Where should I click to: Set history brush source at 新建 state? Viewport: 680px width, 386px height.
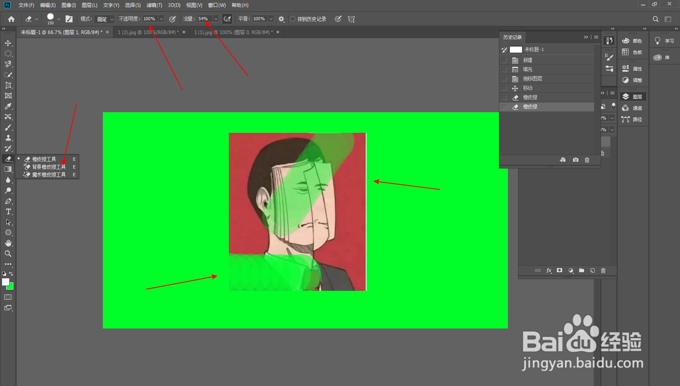click(x=504, y=60)
